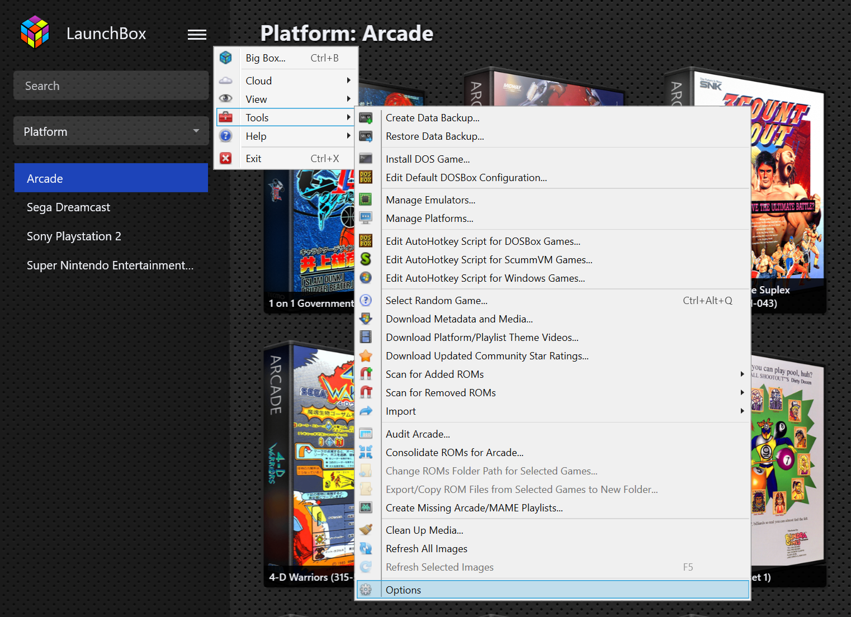
Task: Click the Consolidate ROMs icon
Action: point(366,452)
